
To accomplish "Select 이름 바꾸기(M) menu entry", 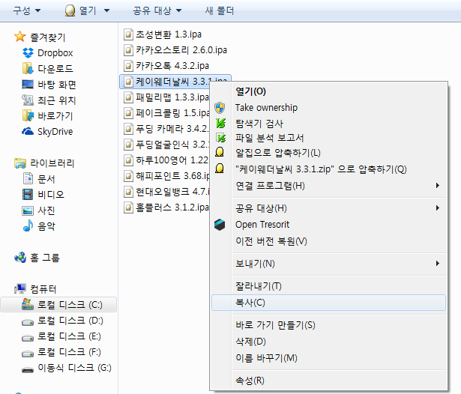I will pyautogui.click(x=328, y=358).
